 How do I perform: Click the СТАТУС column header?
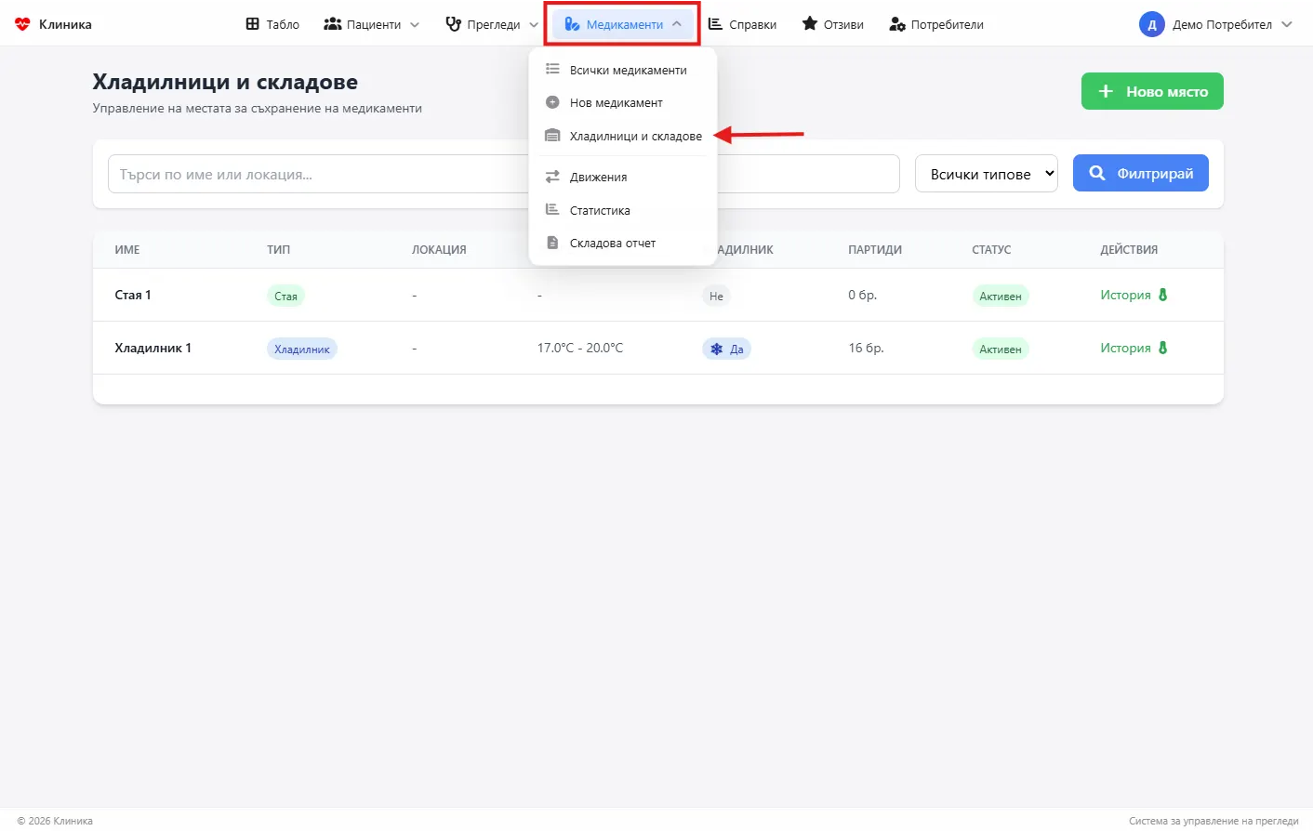click(991, 249)
